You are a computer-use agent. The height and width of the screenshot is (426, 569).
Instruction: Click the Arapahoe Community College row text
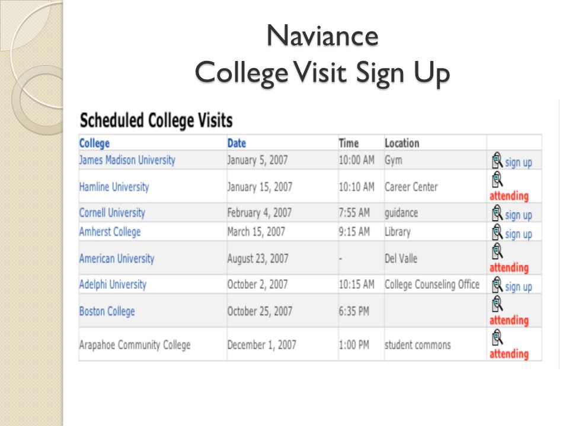[x=135, y=345]
